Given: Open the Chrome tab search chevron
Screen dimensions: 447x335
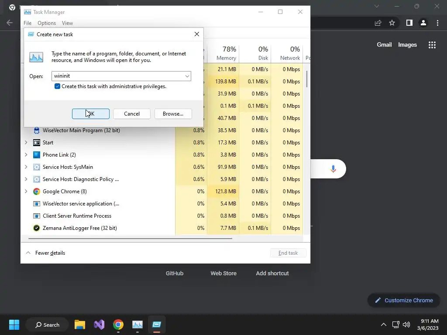Looking at the screenshot, I should (x=377, y=6).
